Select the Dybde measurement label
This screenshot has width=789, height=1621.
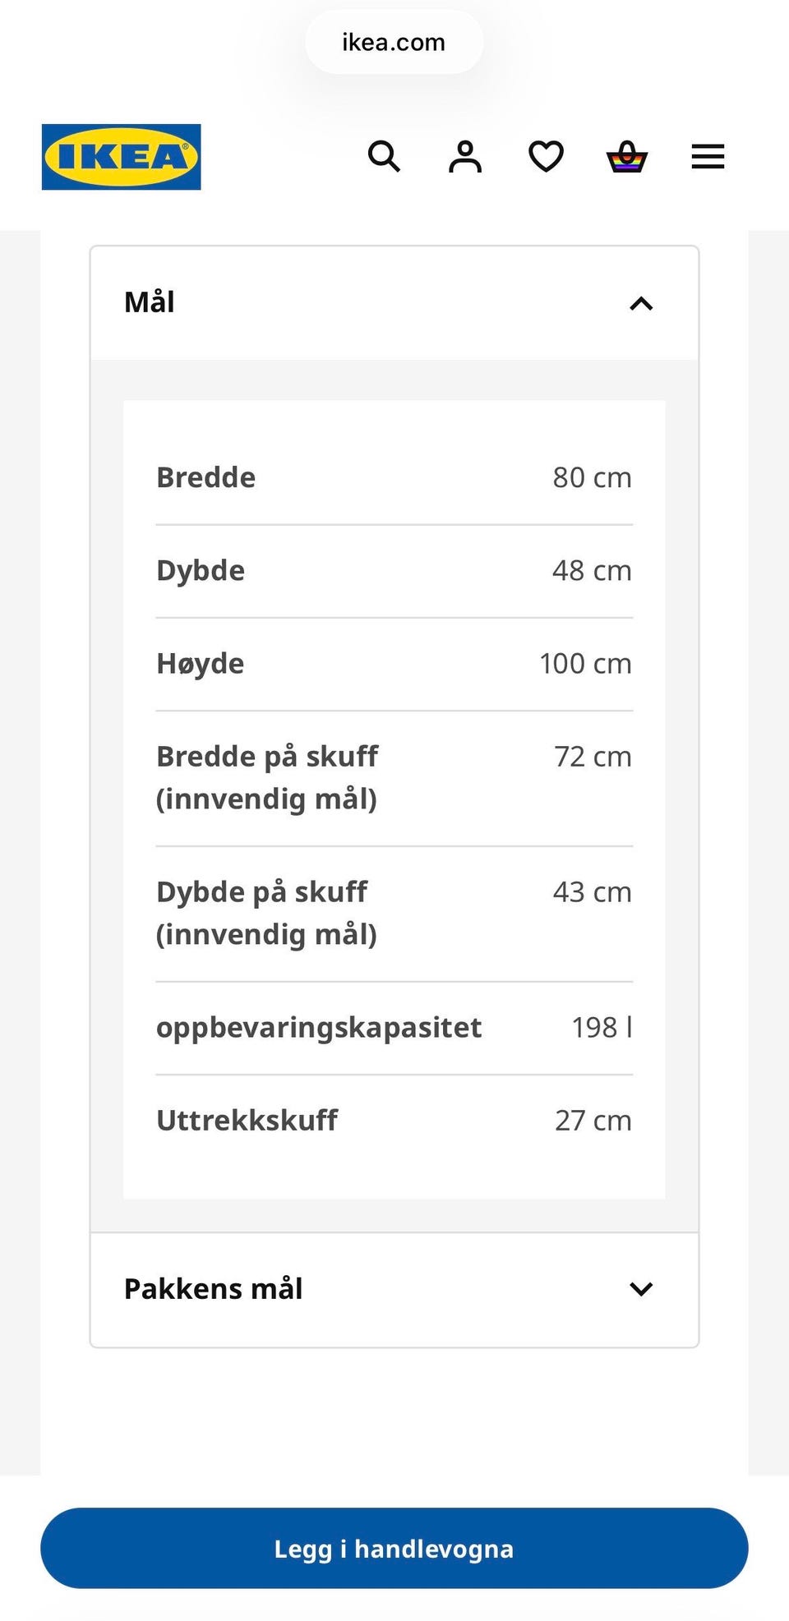[x=201, y=571]
